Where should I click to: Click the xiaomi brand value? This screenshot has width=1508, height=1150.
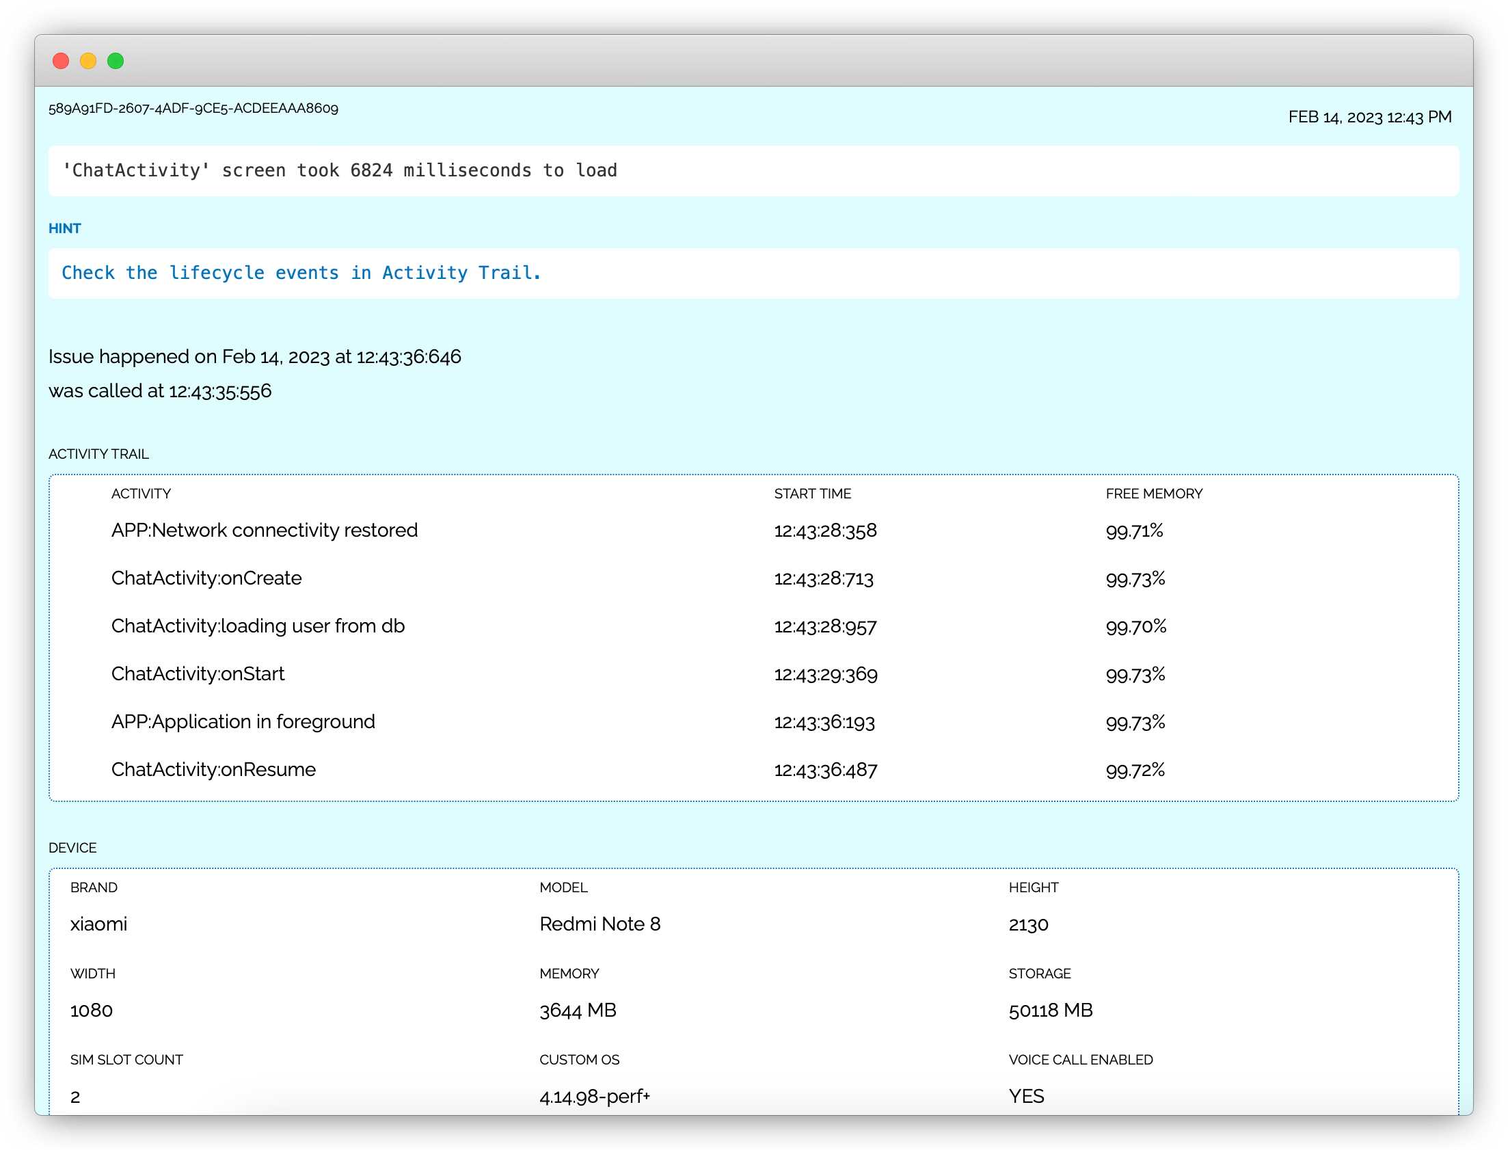tap(98, 924)
